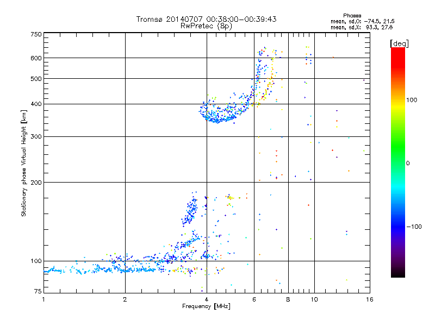Click the 'Phases' header label
435x326 pixels.
(x=352, y=16)
